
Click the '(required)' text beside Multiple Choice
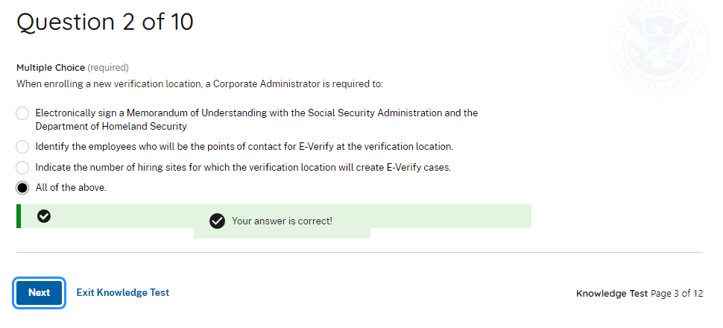(x=108, y=68)
